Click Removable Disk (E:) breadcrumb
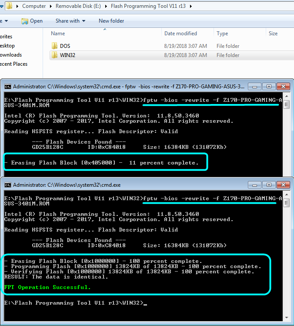 tap(78, 6)
